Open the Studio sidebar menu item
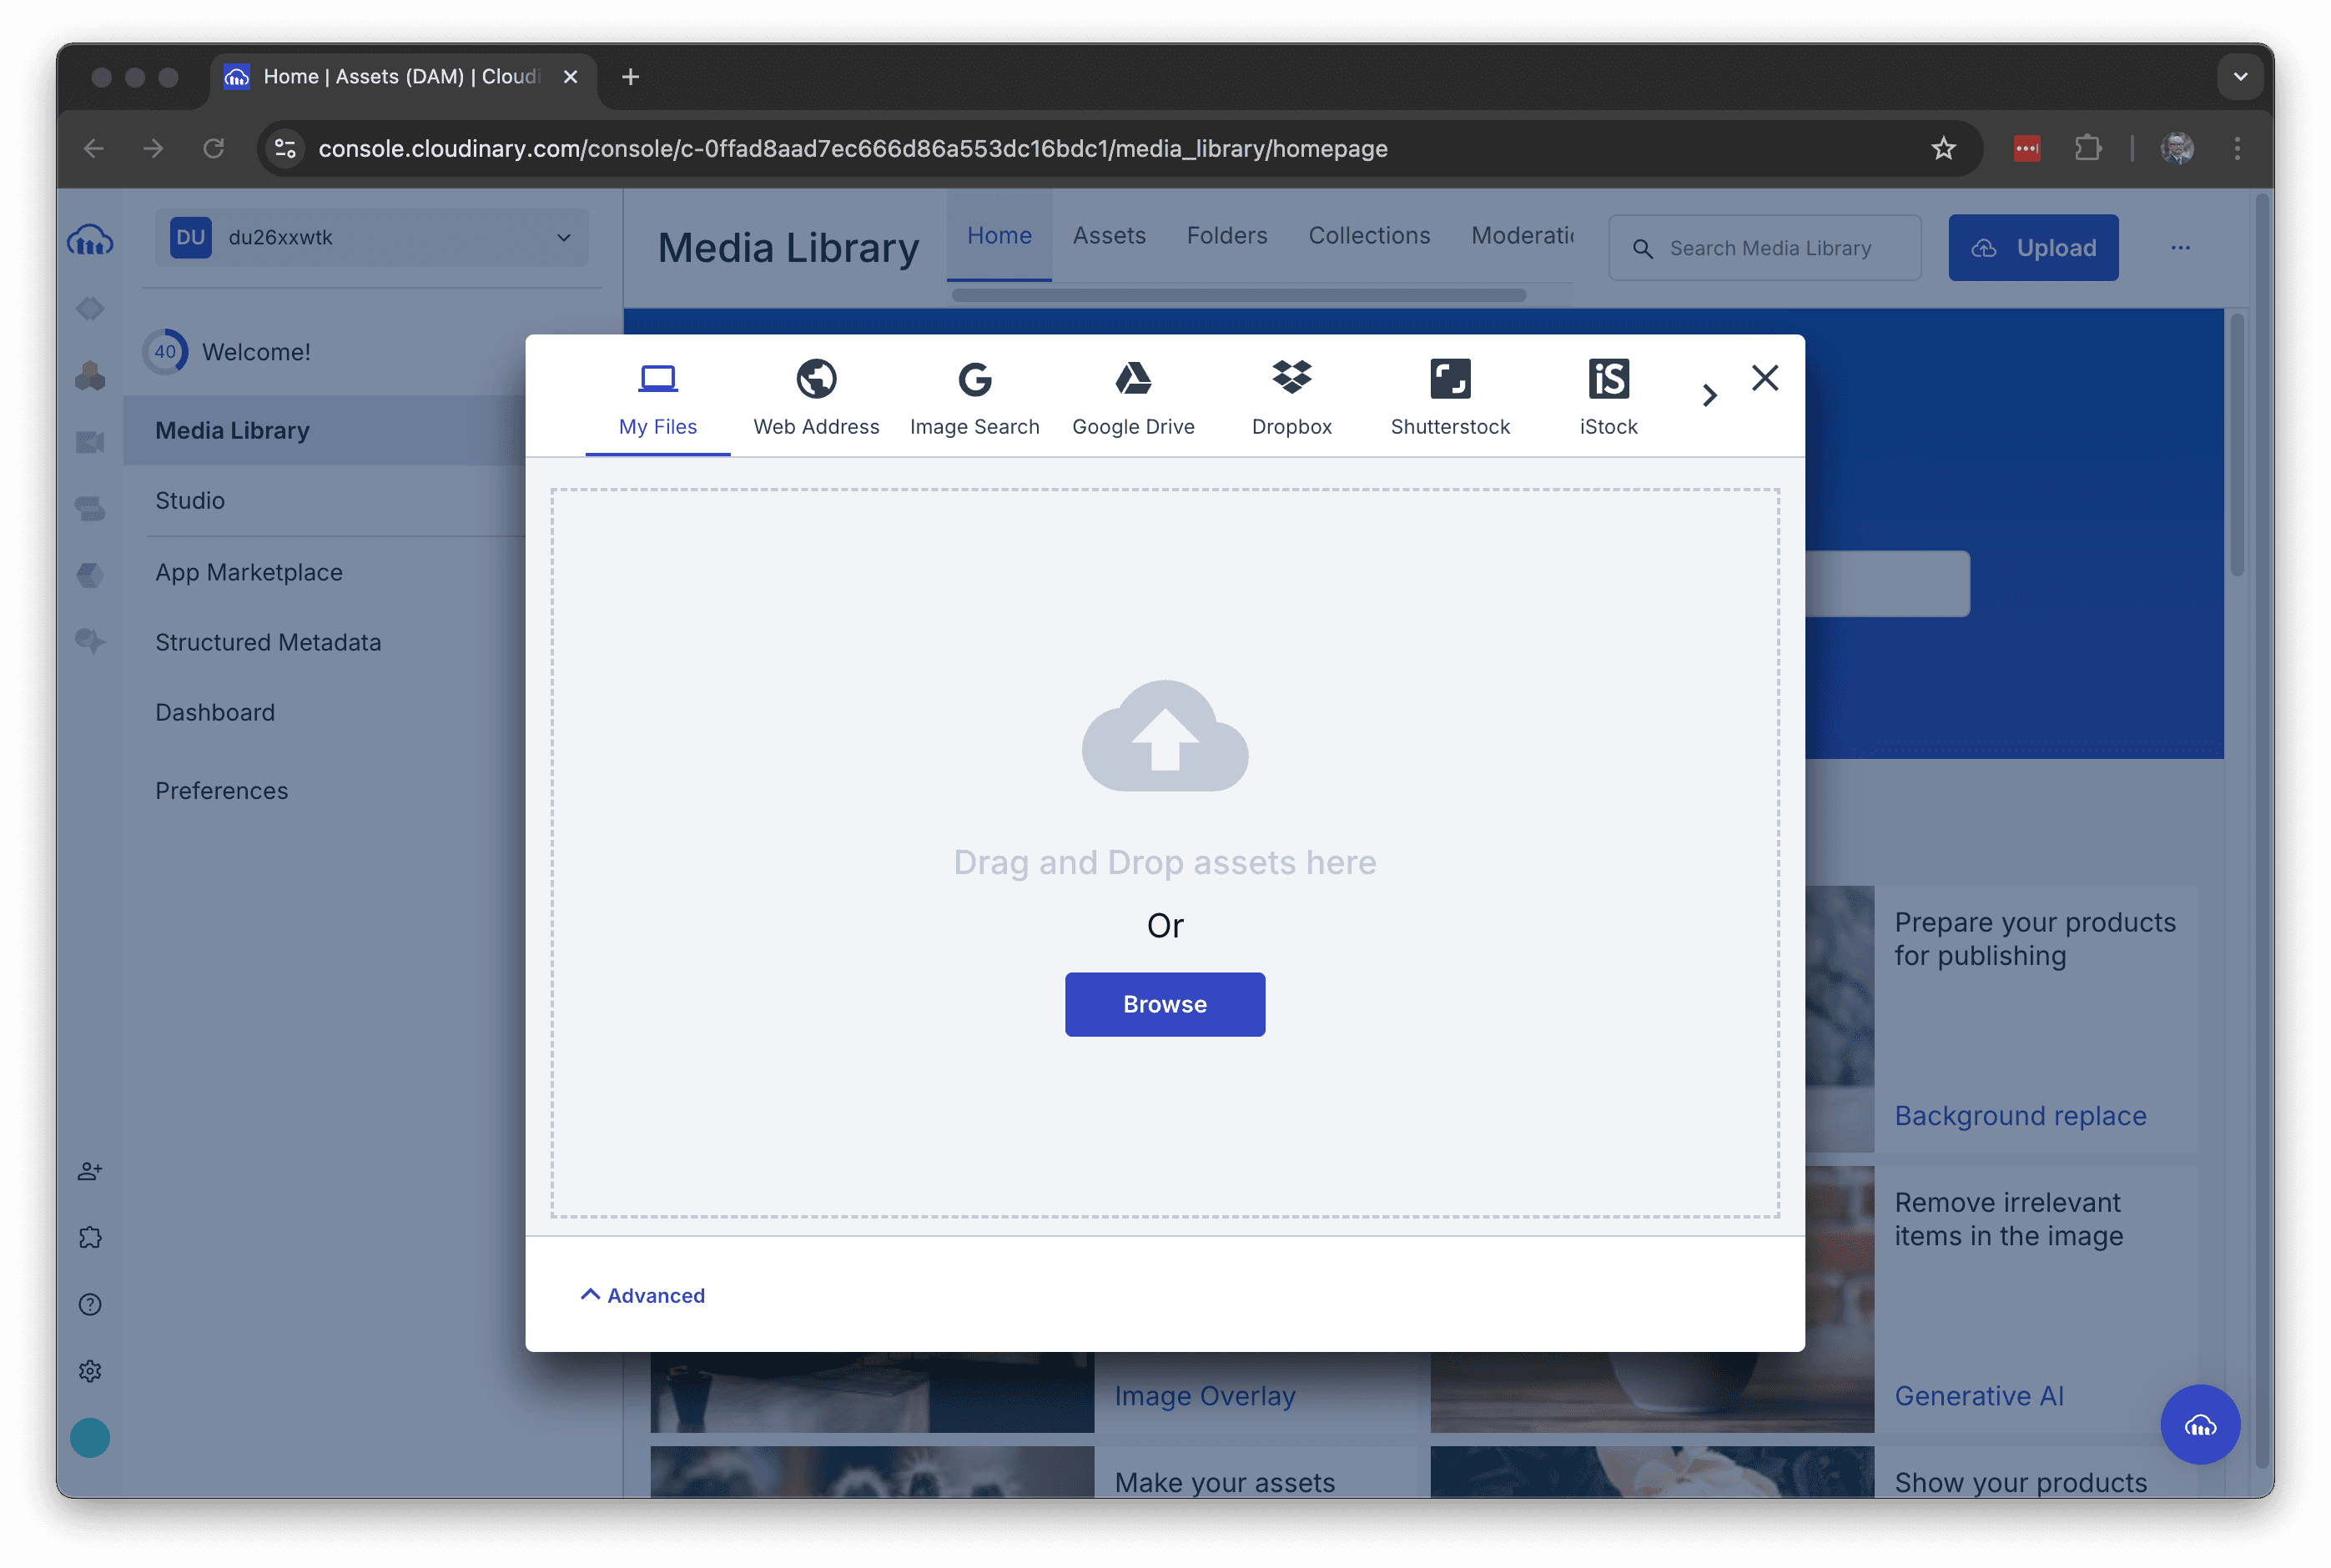The width and height of the screenshot is (2331, 1568). coord(190,500)
